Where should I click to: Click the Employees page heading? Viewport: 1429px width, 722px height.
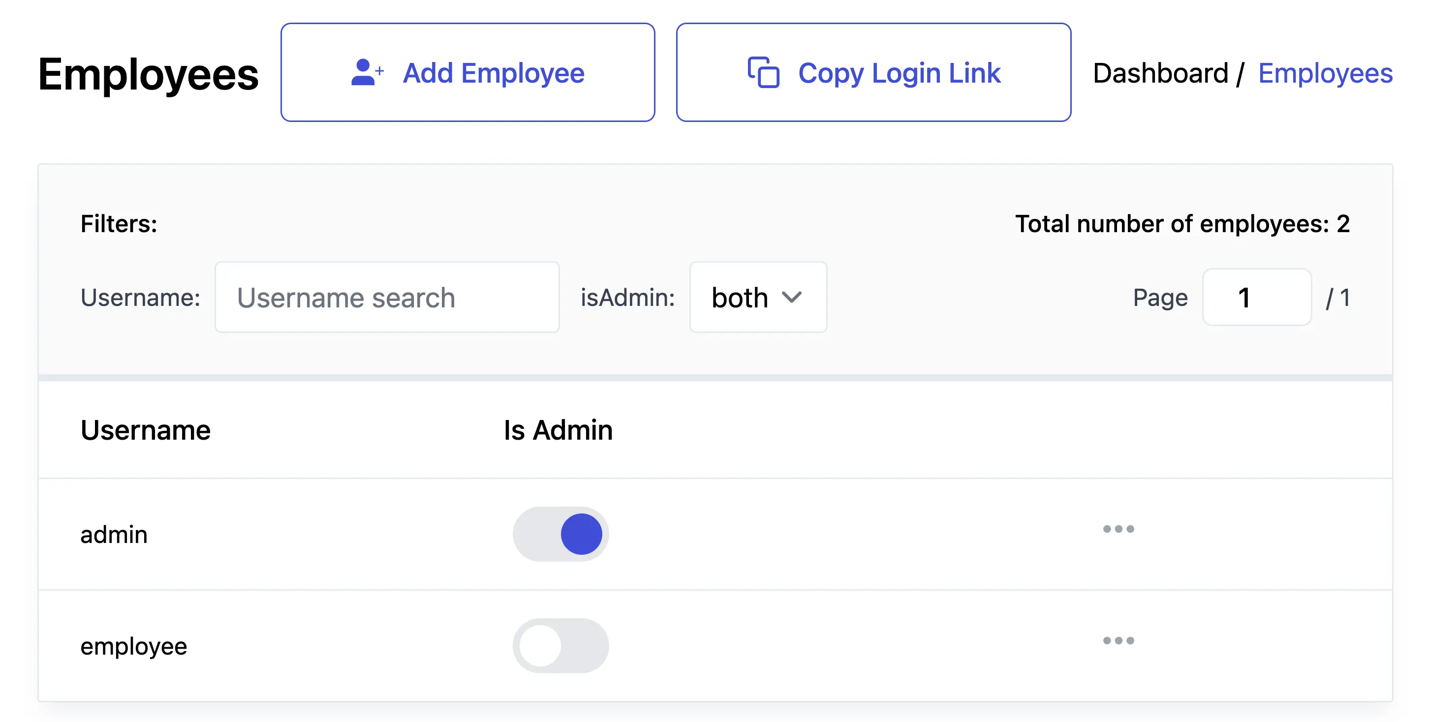(148, 74)
